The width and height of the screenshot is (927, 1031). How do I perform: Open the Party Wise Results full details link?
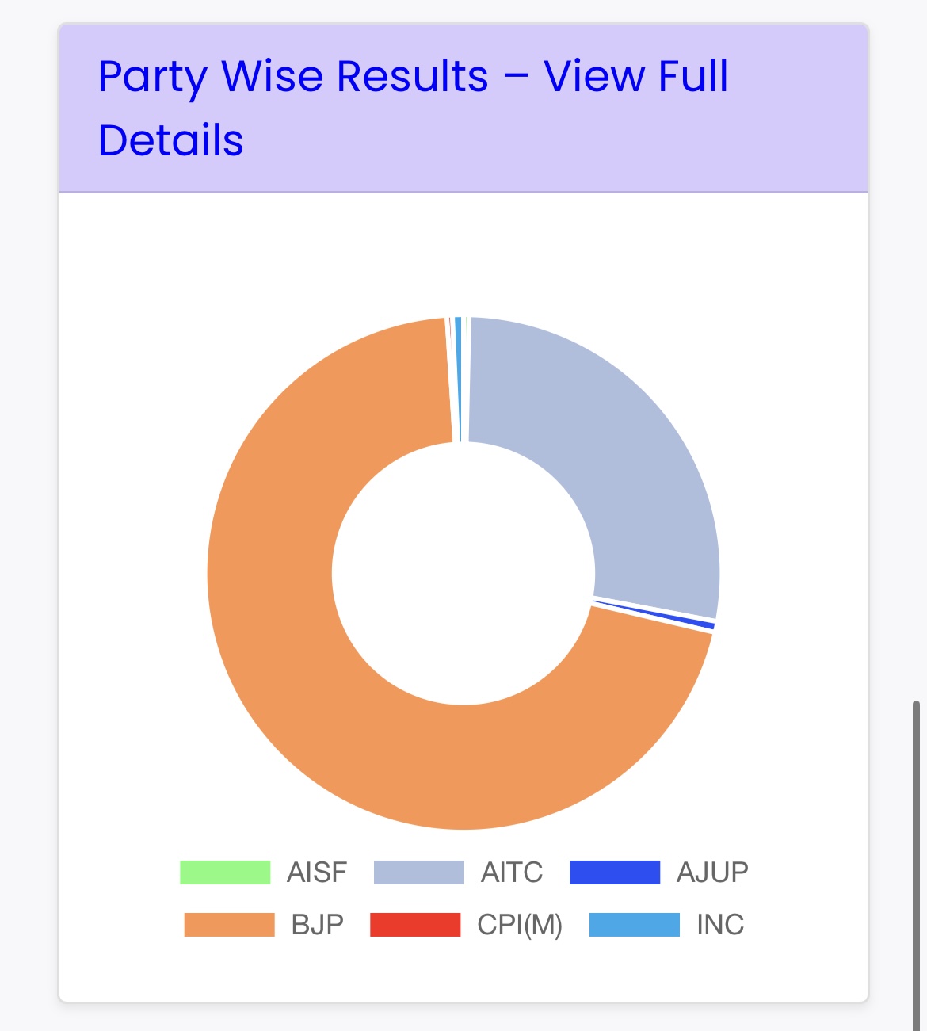click(413, 108)
